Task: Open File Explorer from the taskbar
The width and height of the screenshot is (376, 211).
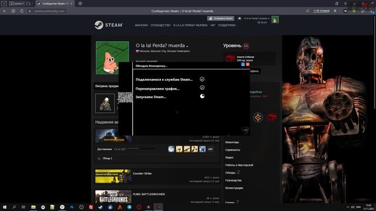Action: tap(33, 207)
